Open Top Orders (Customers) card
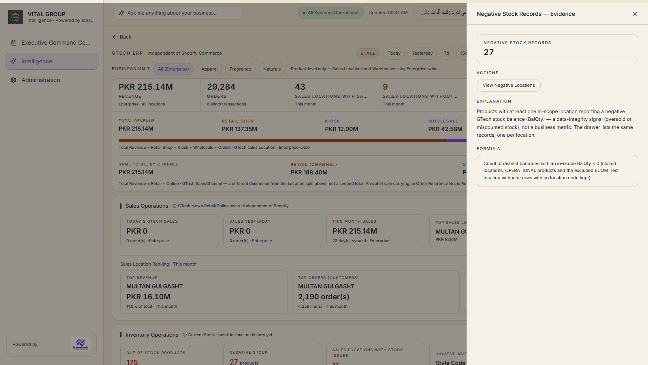The height and width of the screenshot is (365, 648). 376,292
